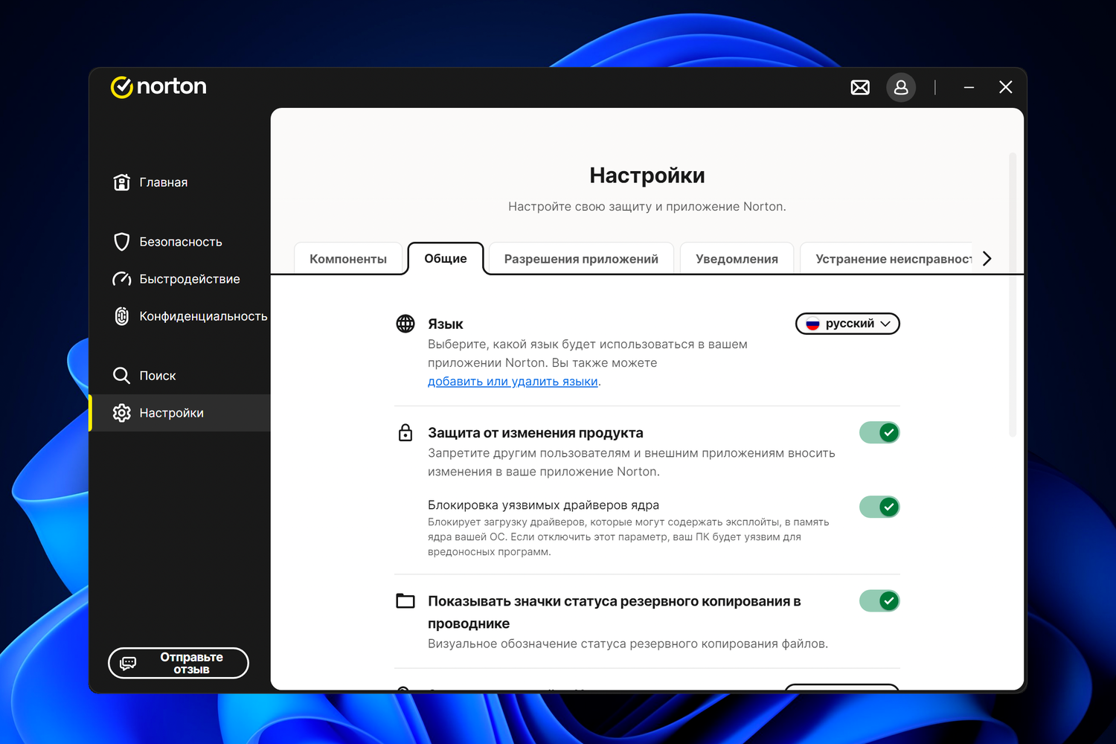The width and height of the screenshot is (1116, 744).
Task: Select Настройки in the sidebar
Action: tap(180, 413)
